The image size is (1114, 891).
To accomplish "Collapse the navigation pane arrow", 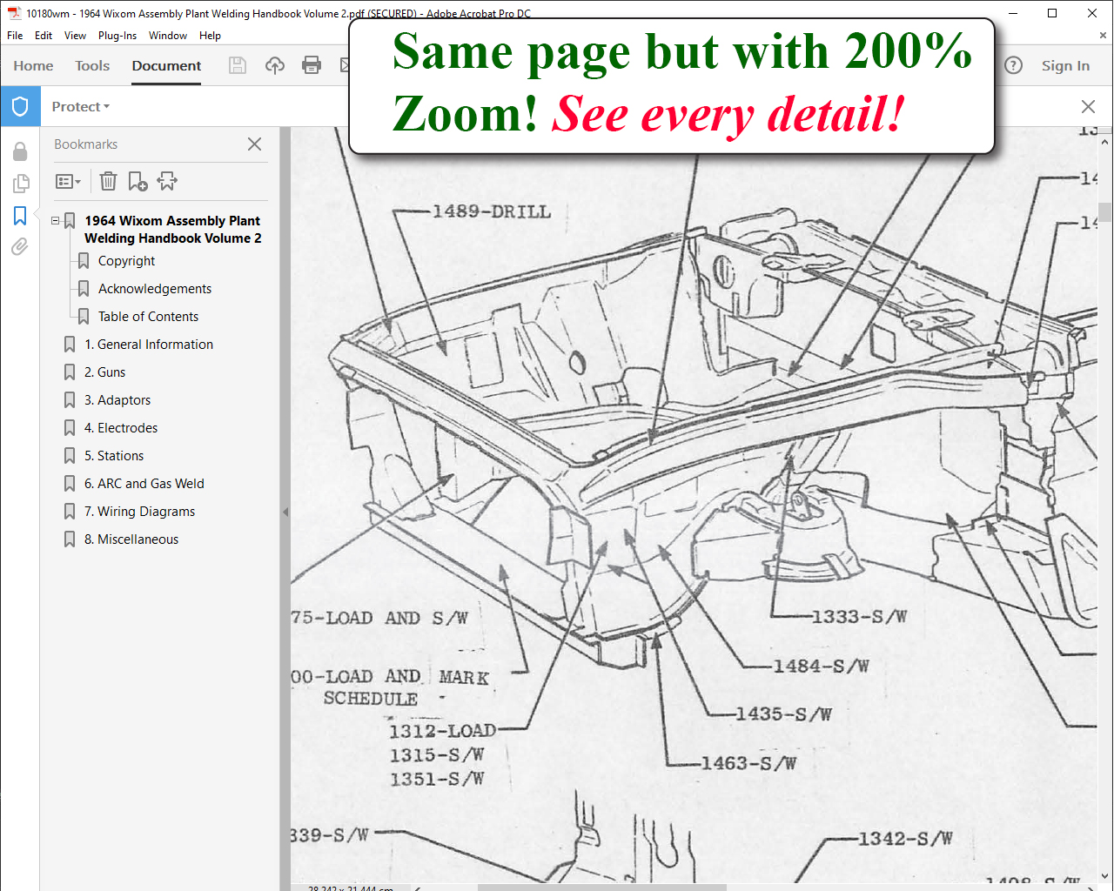I will coord(285,512).
